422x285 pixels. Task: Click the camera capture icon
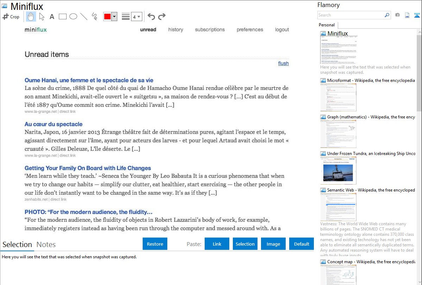[x=397, y=15]
